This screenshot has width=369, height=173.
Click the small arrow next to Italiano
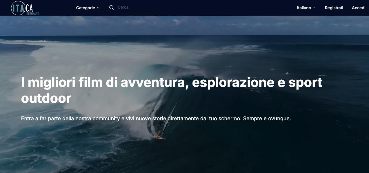point(314,8)
